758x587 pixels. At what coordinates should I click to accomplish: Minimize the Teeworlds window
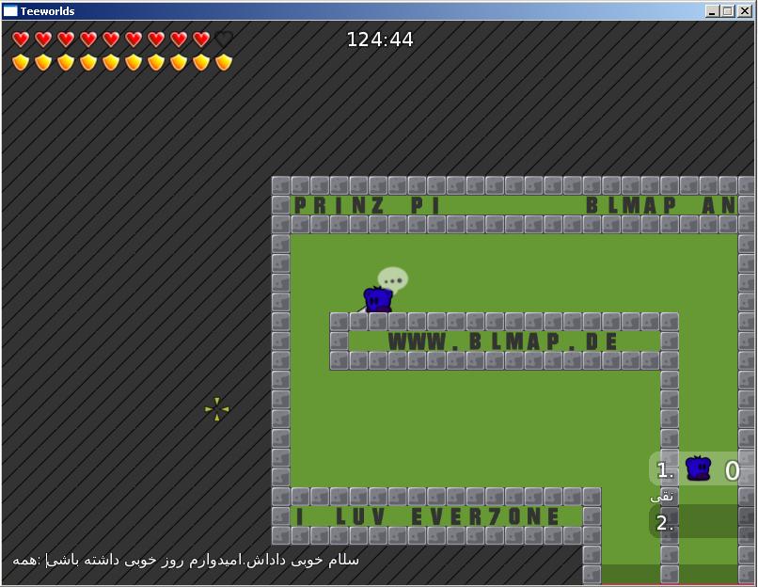pyautogui.click(x=712, y=11)
